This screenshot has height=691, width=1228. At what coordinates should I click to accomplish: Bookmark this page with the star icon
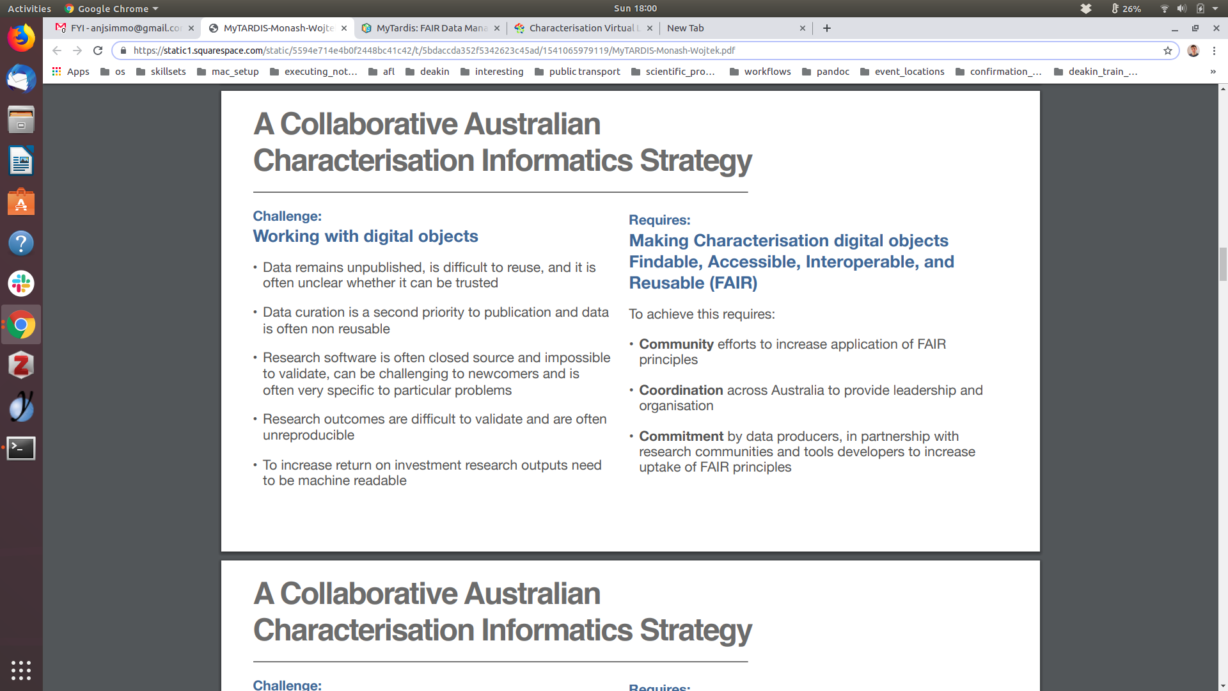tap(1168, 51)
